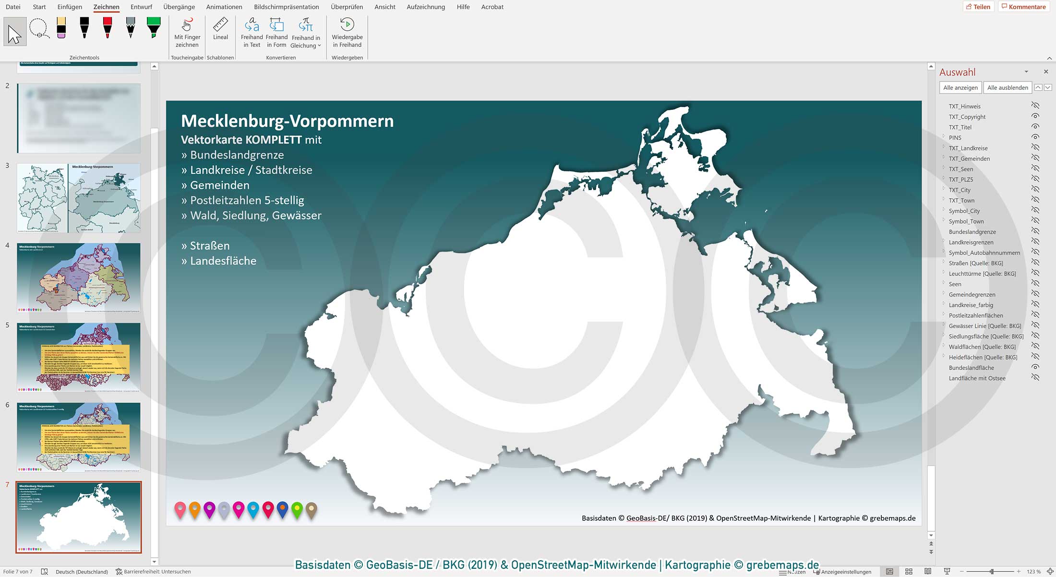Switch to the Animationen ribbon tab
This screenshot has width=1056, height=577.
[224, 7]
